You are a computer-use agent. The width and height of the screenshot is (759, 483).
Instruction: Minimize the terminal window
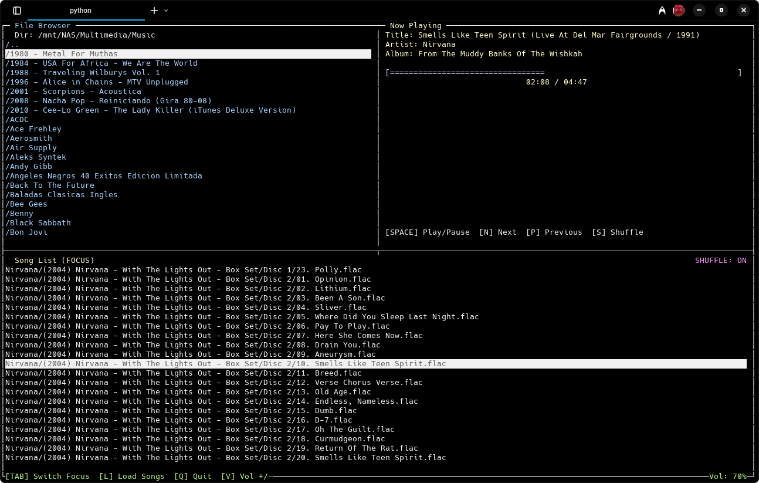tap(699, 10)
